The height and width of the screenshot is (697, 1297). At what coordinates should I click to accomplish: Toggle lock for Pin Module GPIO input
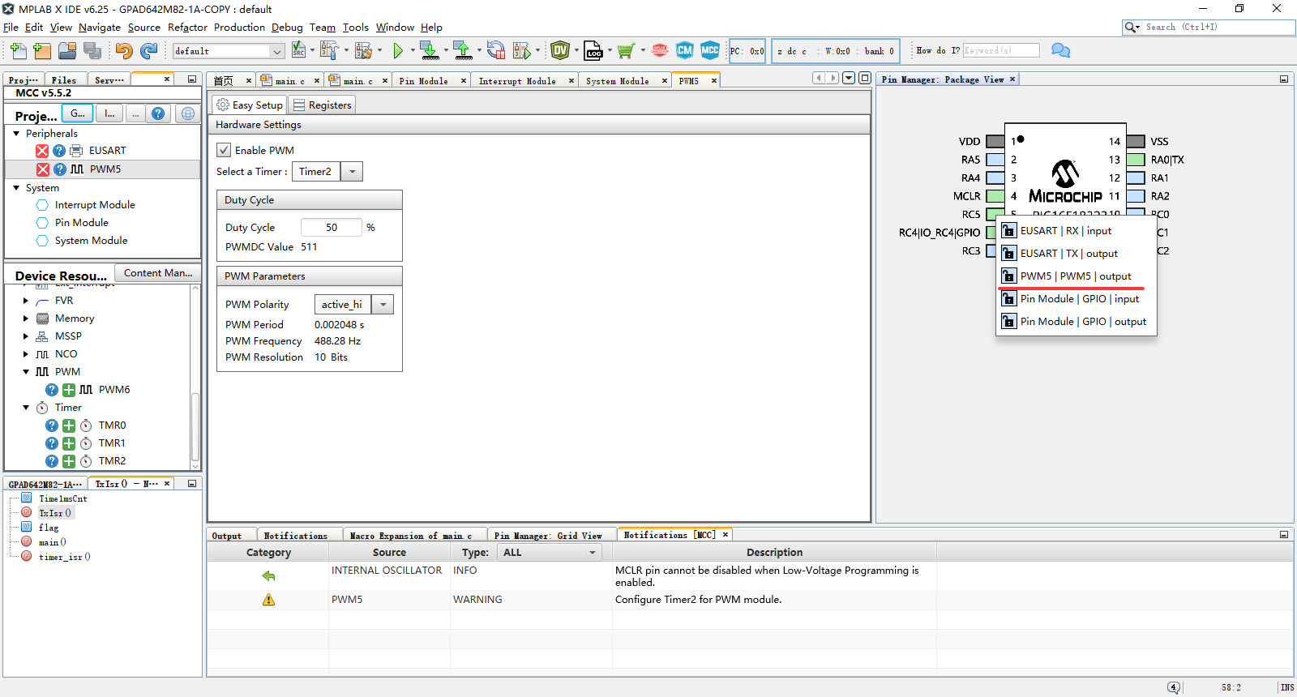pyautogui.click(x=1008, y=299)
